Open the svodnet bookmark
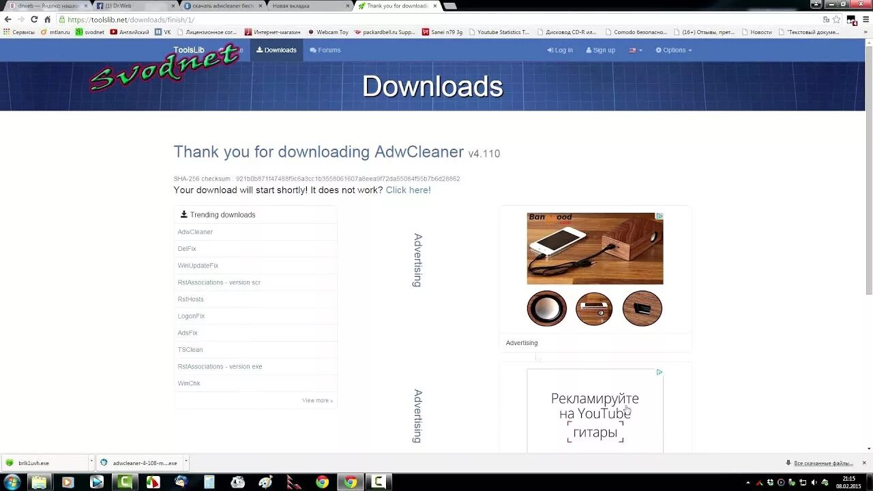 tap(90, 32)
